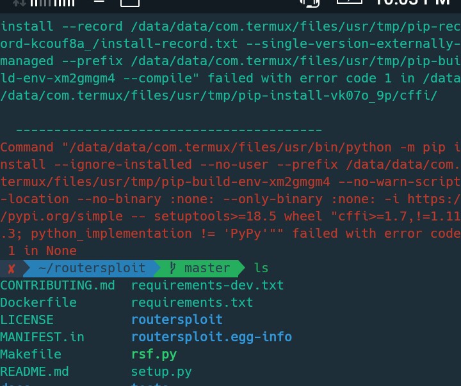
Task: Select the ~/routersploit prompt path segment
Action: click(x=92, y=268)
